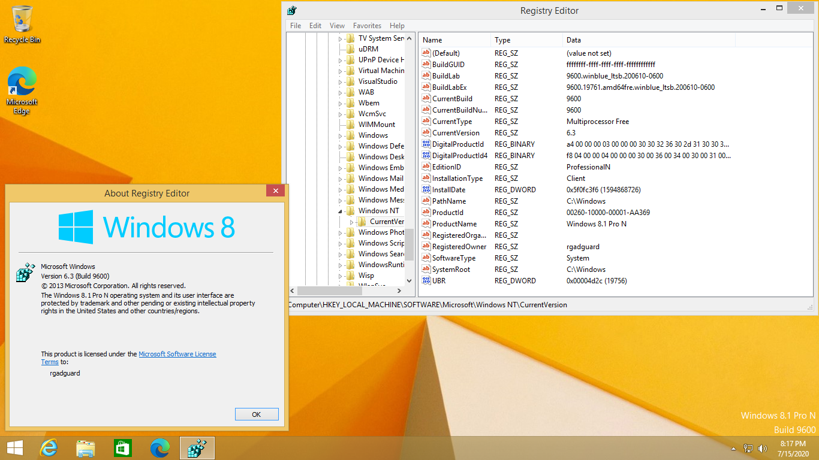This screenshot has width=819, height=460.
Task: Select the BuildGUID value icon
Action: tap(426, 65)
